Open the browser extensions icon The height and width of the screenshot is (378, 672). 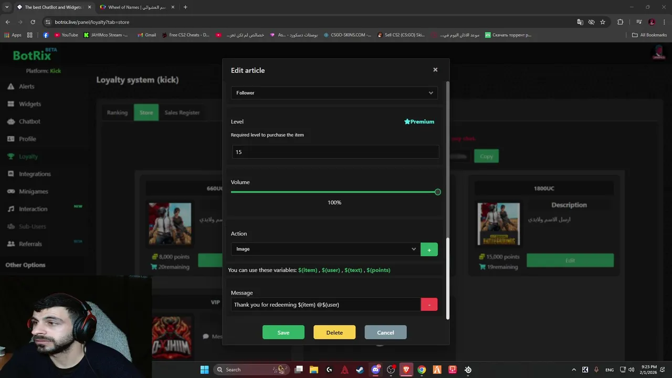[621, 22]
